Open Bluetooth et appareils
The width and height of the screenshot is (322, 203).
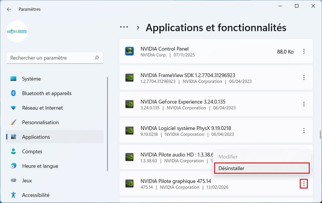point(55,93)
